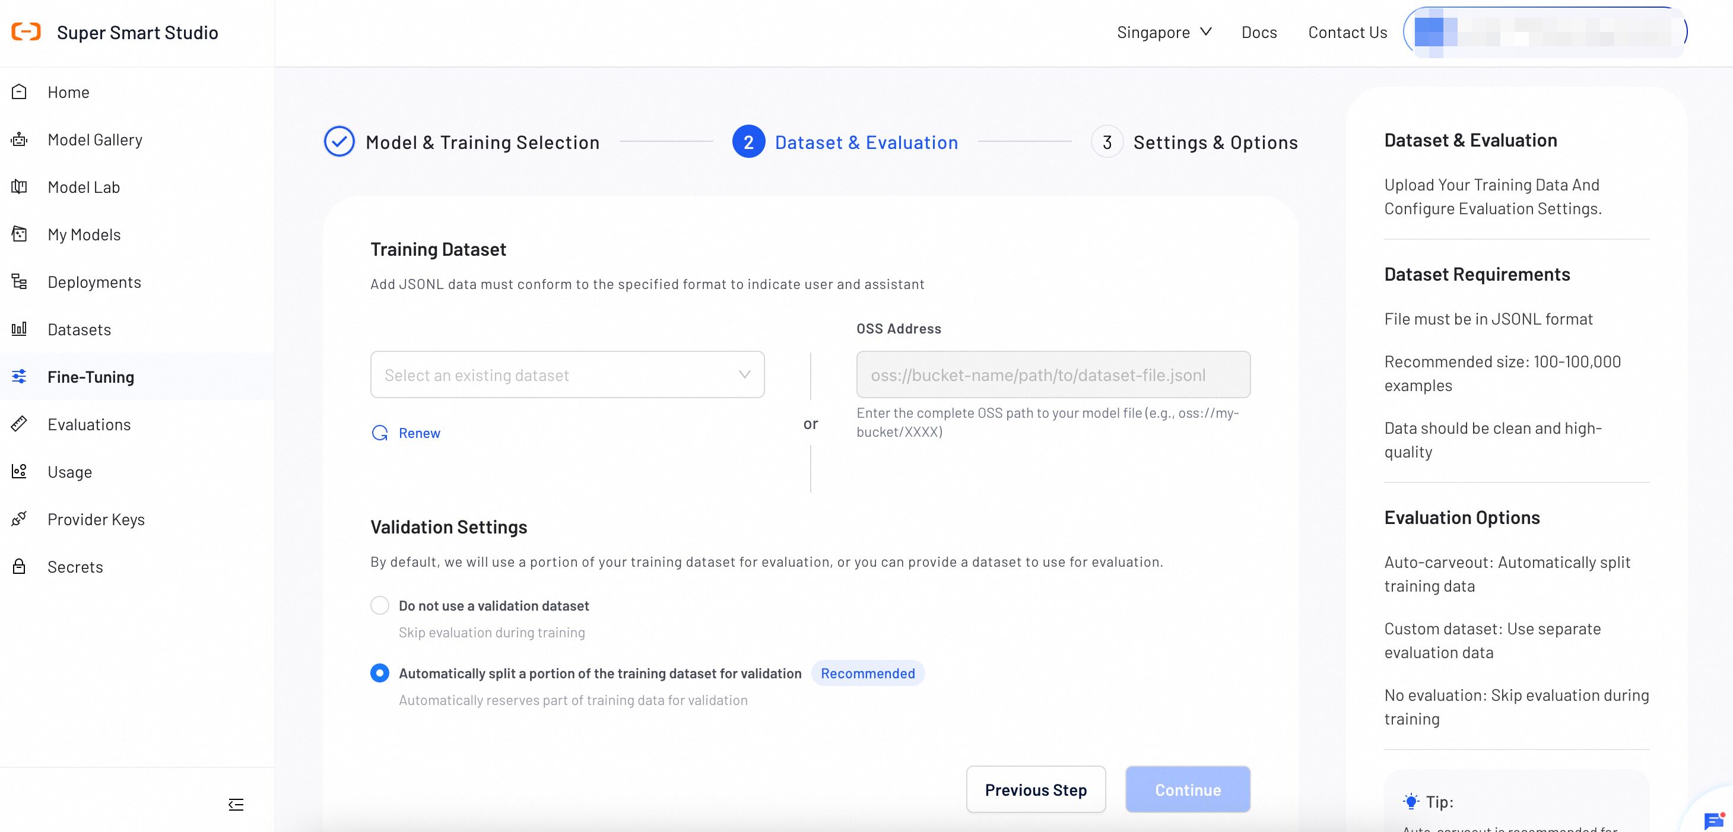Open the blurred user account menu
This screenshot has height=832, width=1733.
1545,32
